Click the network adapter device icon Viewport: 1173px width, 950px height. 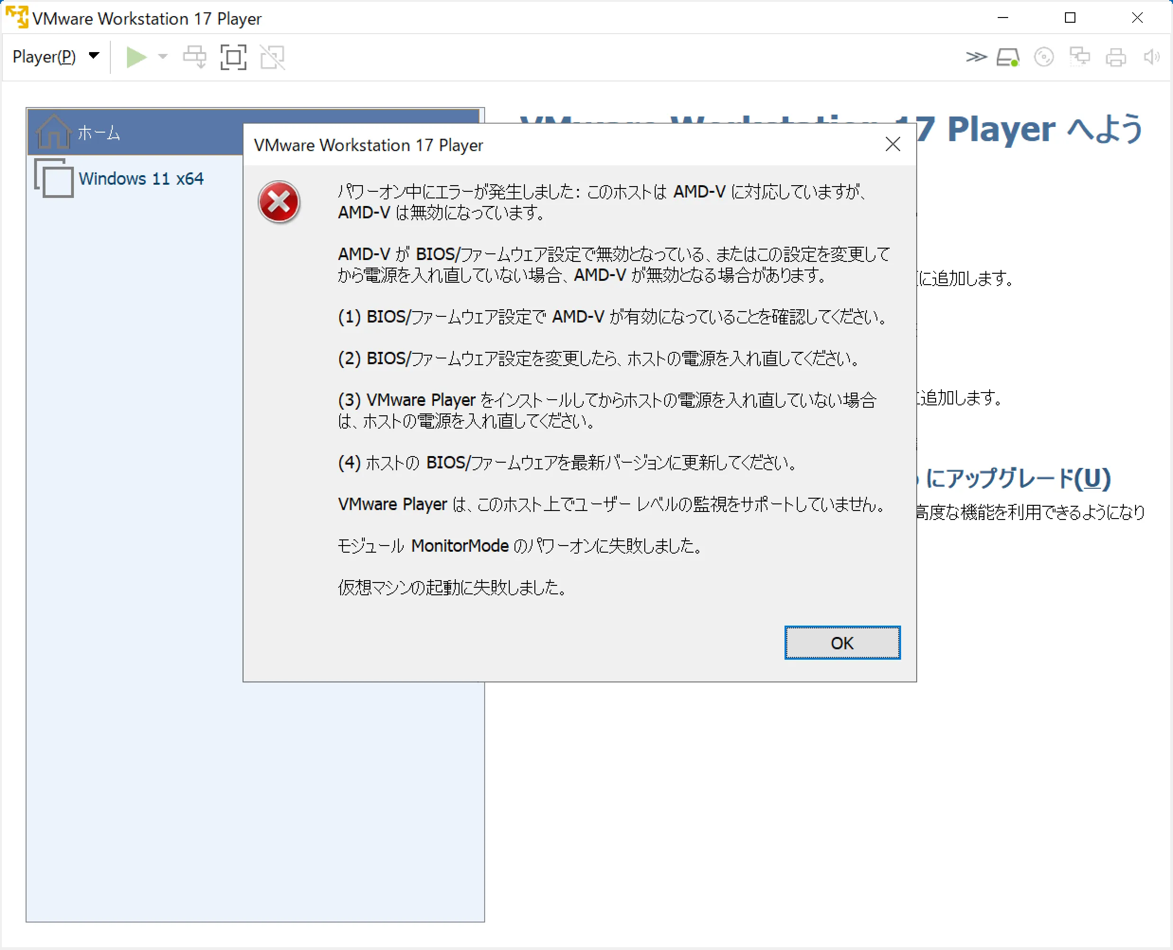point(1079,57)
